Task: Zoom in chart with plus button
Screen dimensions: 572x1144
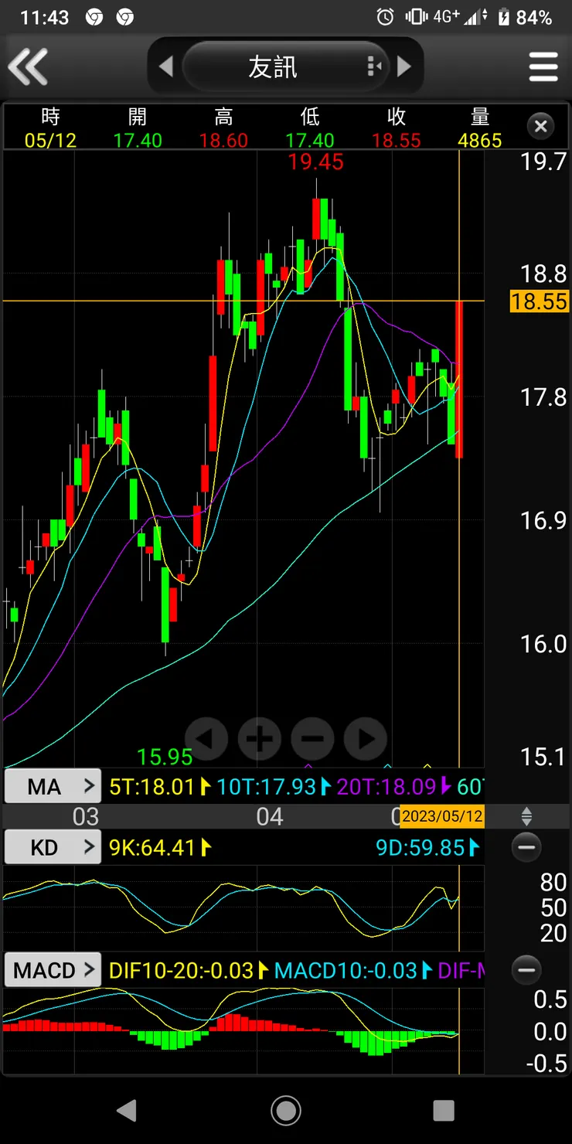Action: click(x=259, y=739)
